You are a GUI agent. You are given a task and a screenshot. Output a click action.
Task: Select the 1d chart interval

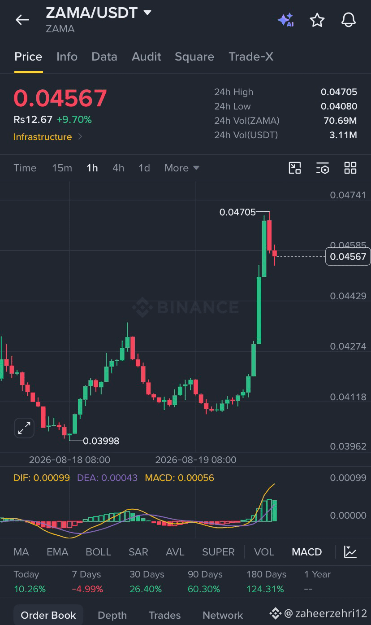tap(144, 168)
